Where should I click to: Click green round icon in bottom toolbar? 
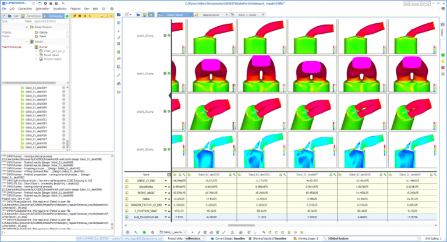click(x=144, y=232)
